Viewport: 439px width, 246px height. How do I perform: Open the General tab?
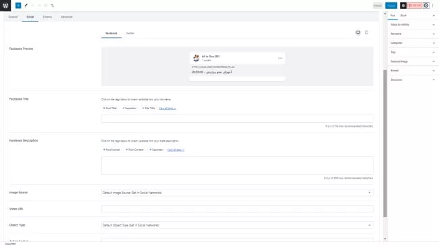(13, 17)
